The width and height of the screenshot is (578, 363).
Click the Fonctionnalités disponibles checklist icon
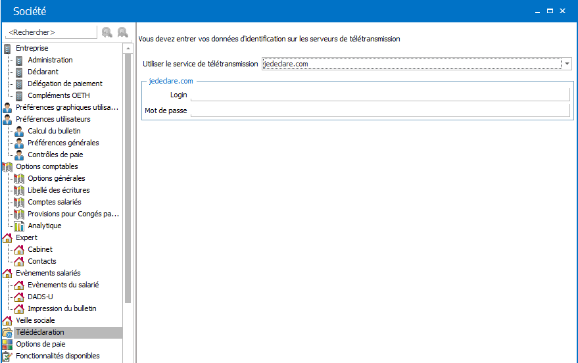pos(7,356)
